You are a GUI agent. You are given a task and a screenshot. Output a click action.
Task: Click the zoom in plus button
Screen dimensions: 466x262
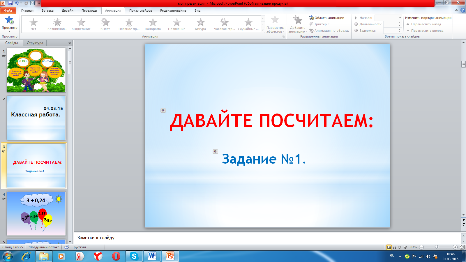pos(455,247)
